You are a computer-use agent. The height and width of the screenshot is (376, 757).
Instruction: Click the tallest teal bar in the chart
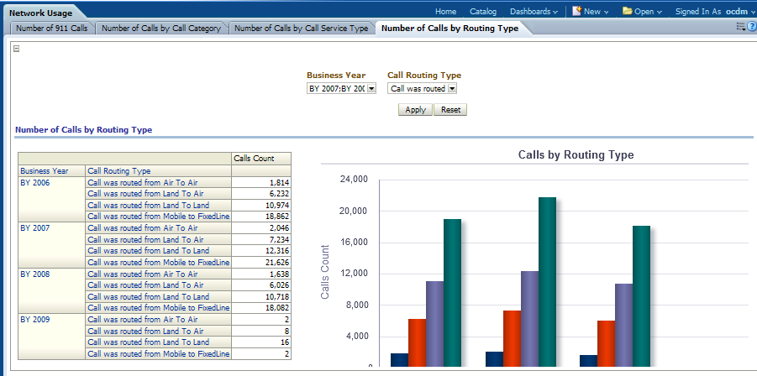click(x=547, y=281)
